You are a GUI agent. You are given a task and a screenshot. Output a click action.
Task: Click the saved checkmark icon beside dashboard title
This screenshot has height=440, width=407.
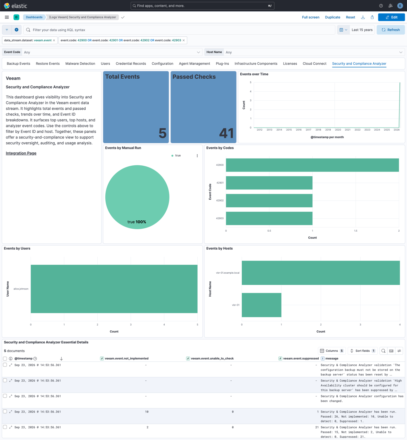(123, 17)
